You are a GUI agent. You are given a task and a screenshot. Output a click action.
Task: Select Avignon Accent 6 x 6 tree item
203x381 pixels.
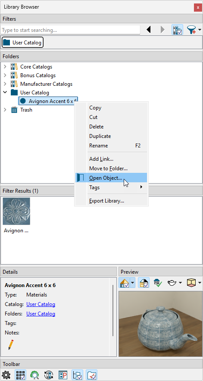coord(48,101)
